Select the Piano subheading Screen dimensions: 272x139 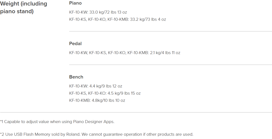(x=75, y=3)
